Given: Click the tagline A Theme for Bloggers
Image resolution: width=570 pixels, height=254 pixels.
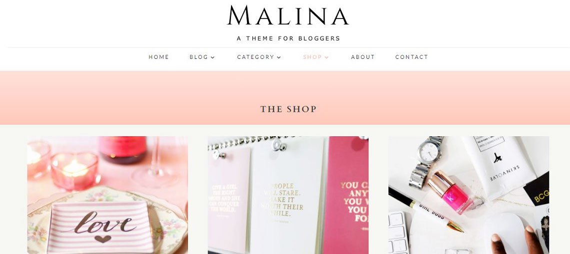Looking at the screenshot, I should pyautogui.click(x=288, y=38).
